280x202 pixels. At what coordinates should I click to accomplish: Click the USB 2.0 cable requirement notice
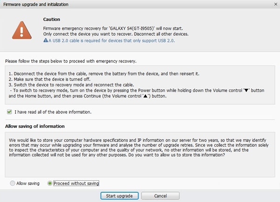(x=112, y=40)
